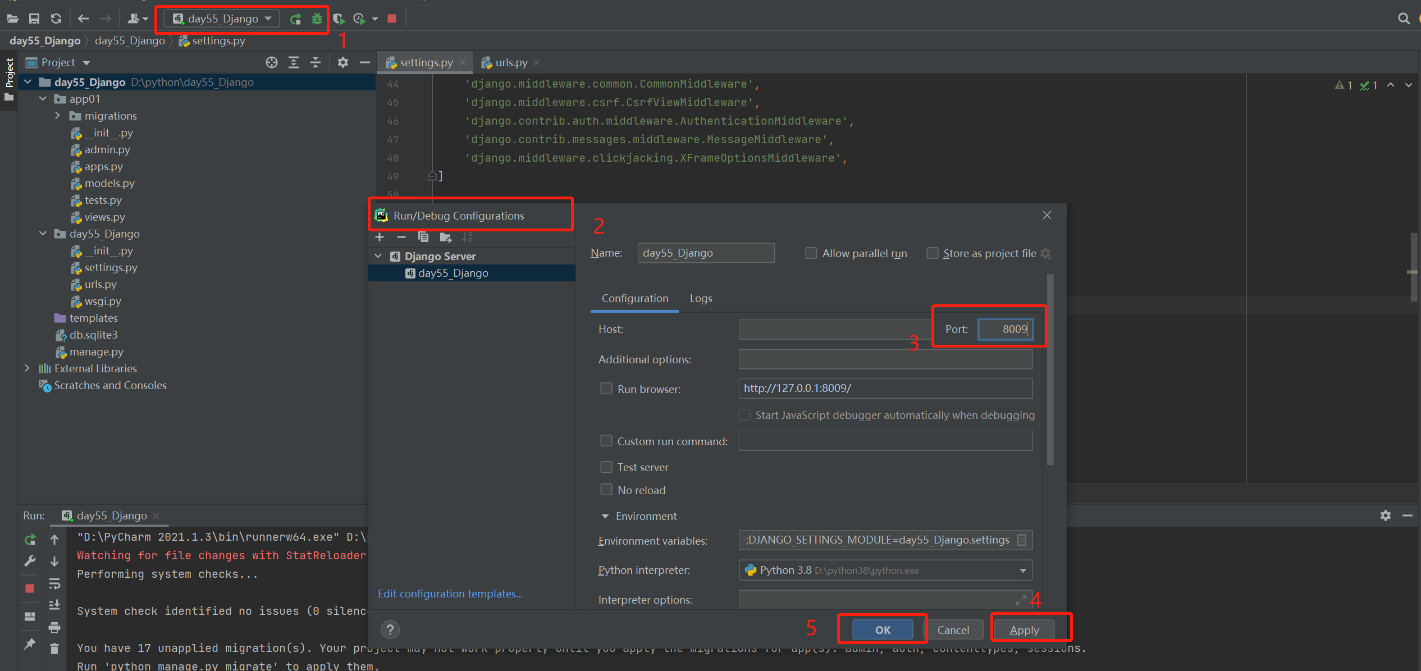Click trash icon in Run console

(x=54, y=649)
